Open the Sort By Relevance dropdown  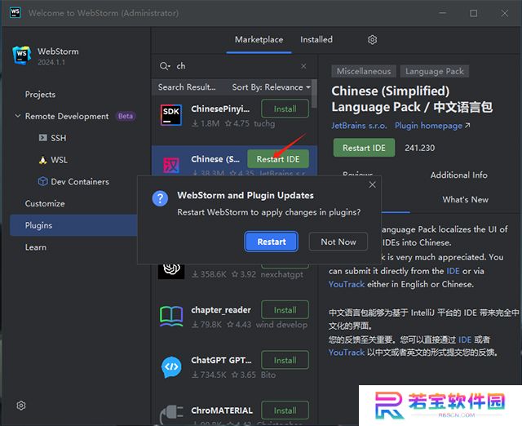pyautogui.click(x=271, y=87)
